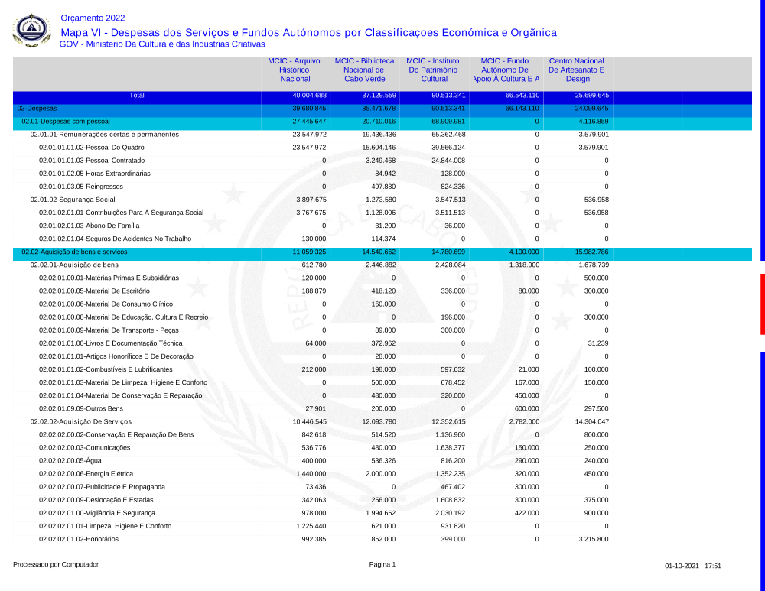Select the Centro Nacional De Artesanato column header
This screenshot has height=591, width=765.
[x=578, y=70]
